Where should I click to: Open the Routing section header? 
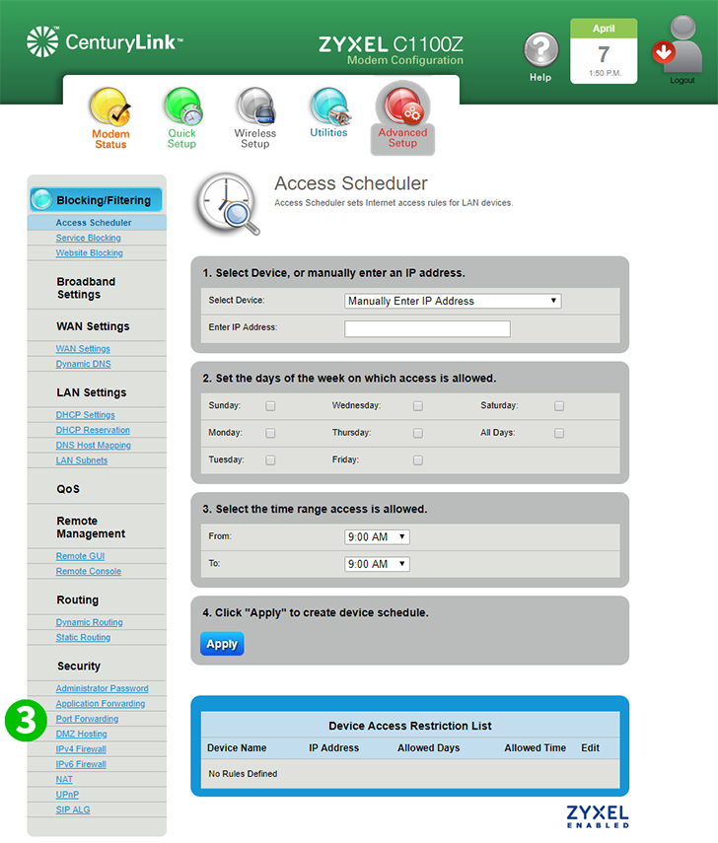[x=78, y=600]
